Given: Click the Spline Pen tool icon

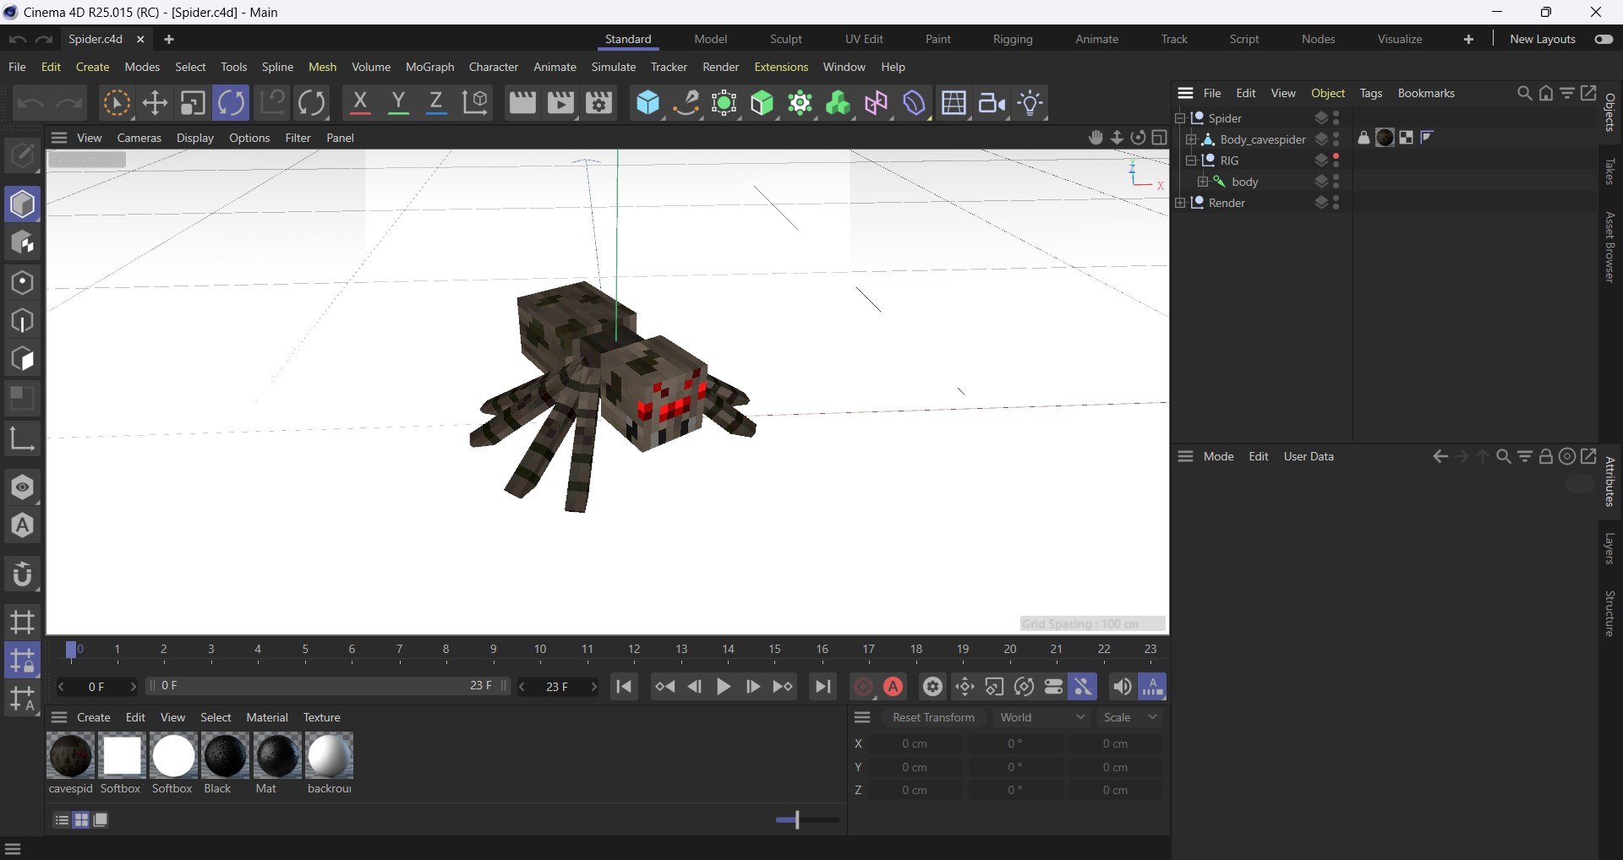Looking at the screenshot, I should (686, 103).
